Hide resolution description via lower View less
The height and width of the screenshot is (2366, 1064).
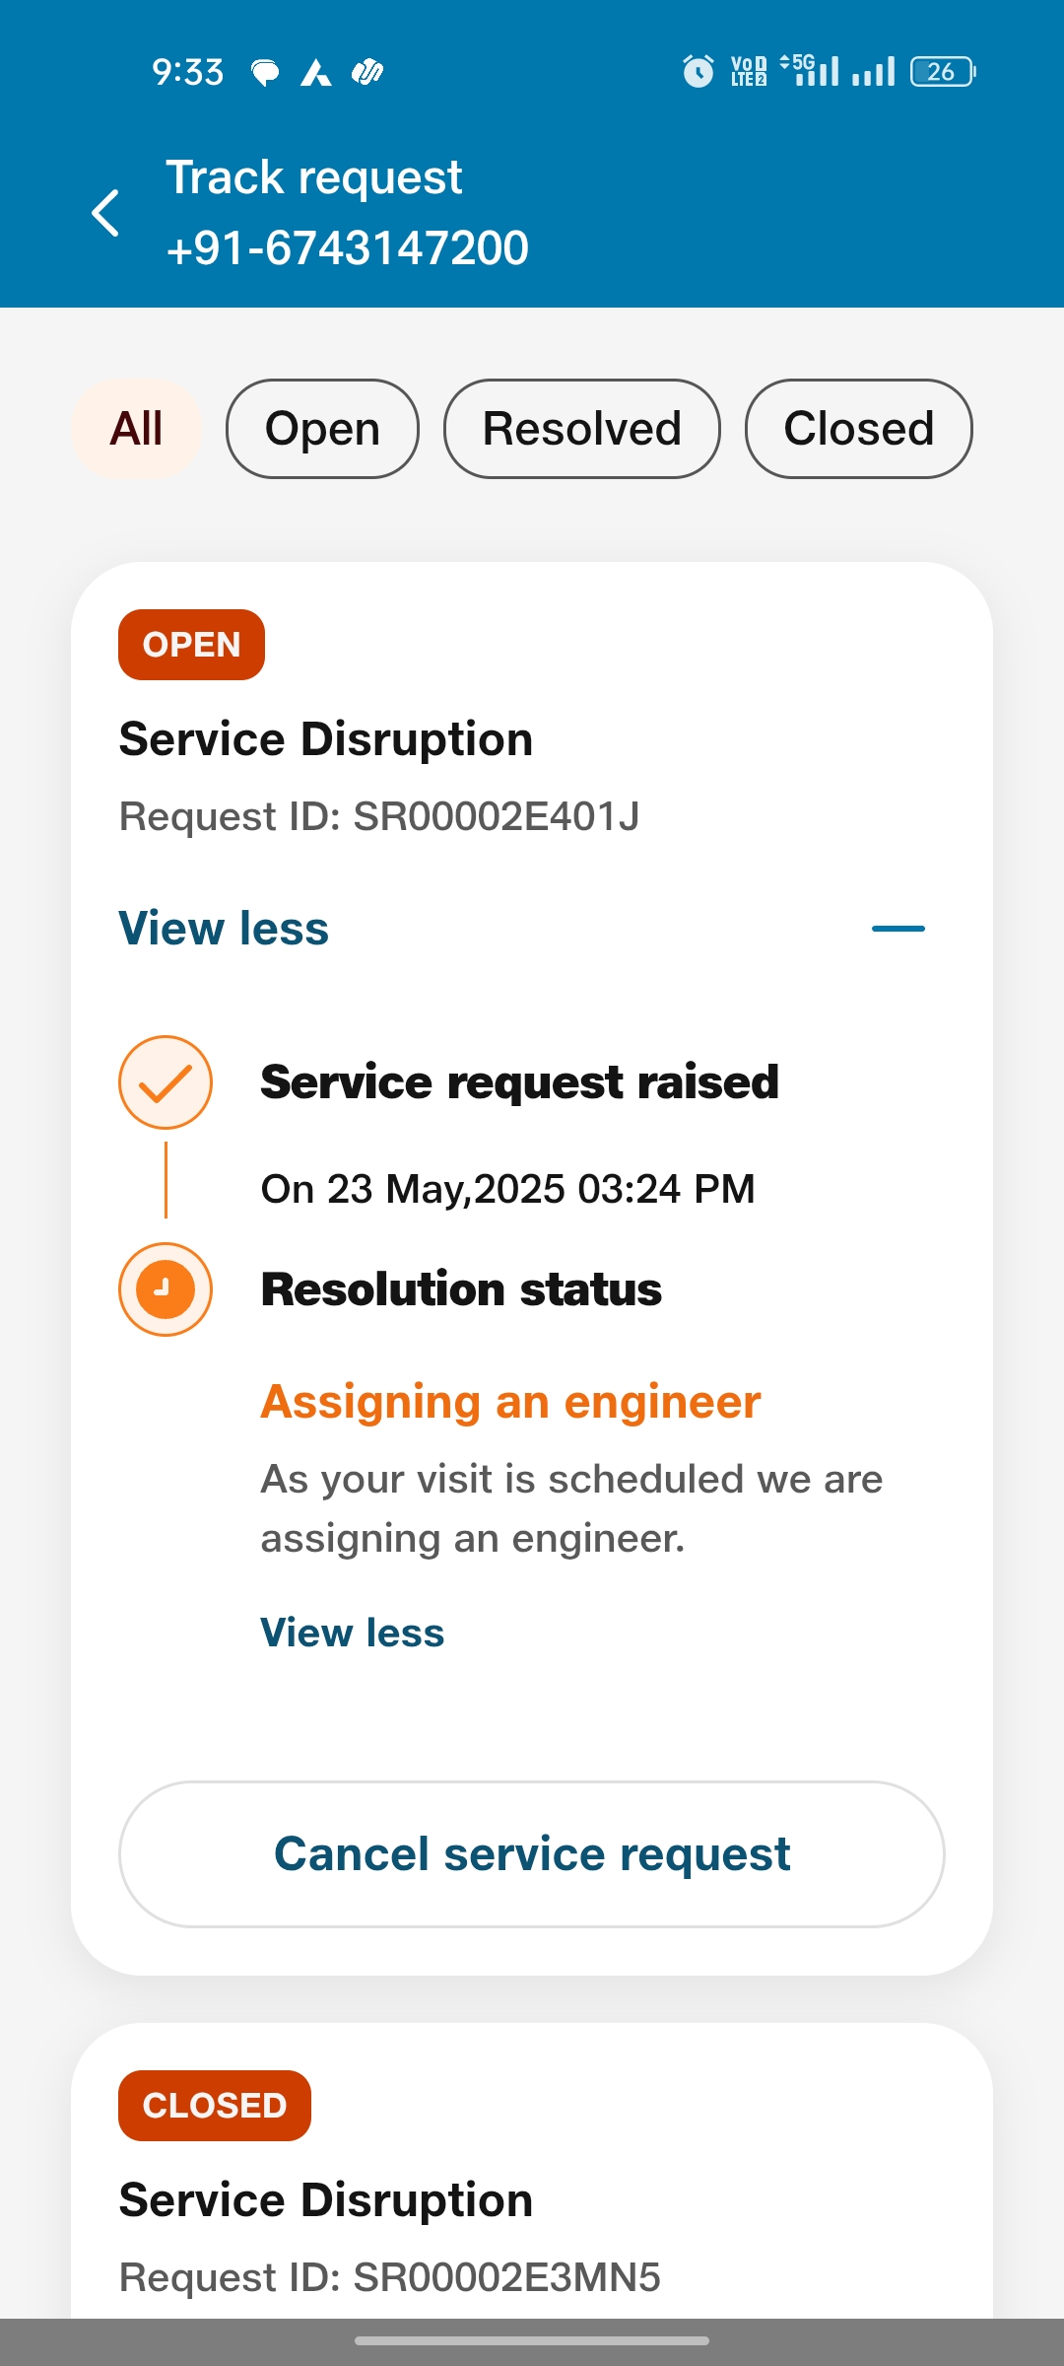pos(352,1633)
